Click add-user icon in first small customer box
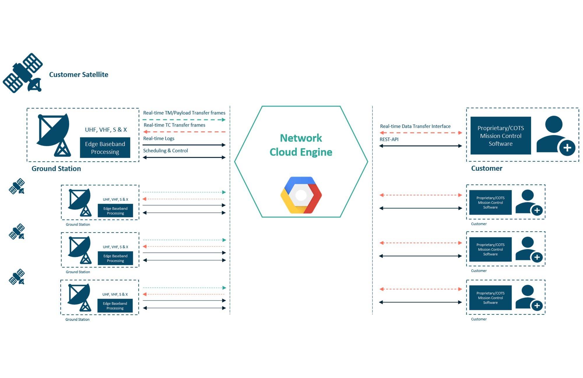583x378 pixels. pyautogui.click(x=529, y=203)
